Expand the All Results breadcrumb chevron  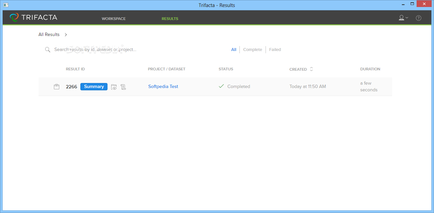click(x=66, y=35)
